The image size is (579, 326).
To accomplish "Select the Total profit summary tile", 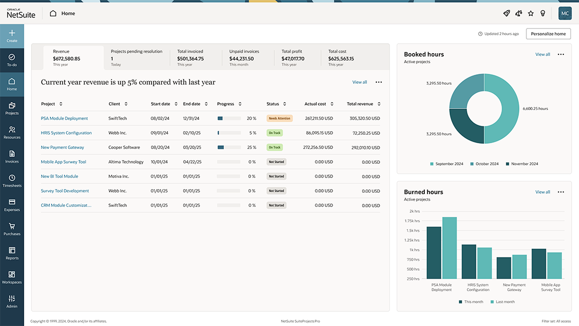I will (294, 56).
